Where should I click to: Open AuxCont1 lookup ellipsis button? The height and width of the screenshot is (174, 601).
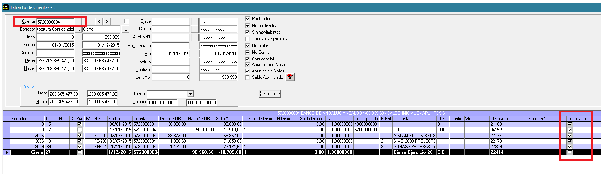[195, 37]
